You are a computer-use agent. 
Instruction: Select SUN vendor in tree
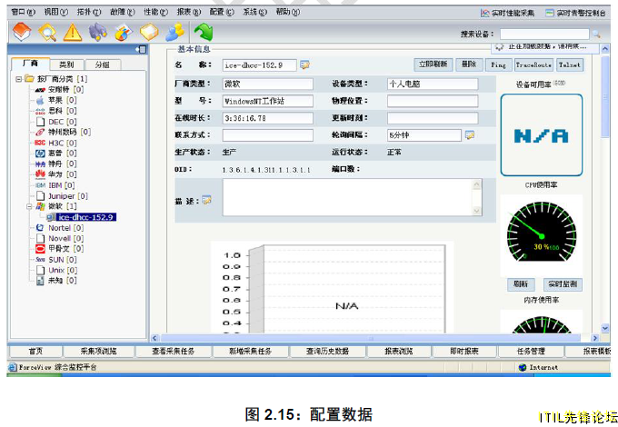(x=56, y=260)
